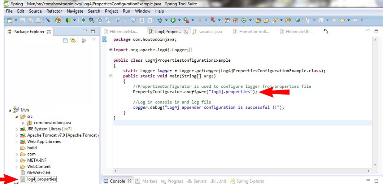This screenshot has width=383, height=184.
Task: Toggle the block selection mode icon
Action: click(142, 20)
